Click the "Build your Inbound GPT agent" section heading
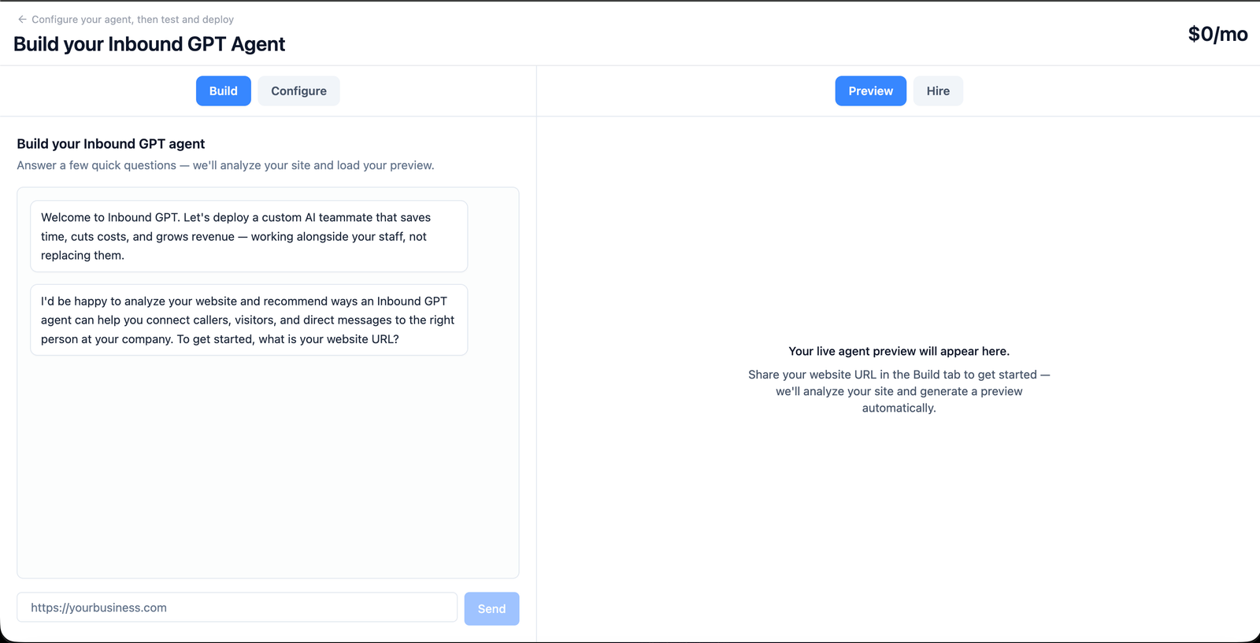This screenshot has width=1260, height=643. (x=111, y=144)
